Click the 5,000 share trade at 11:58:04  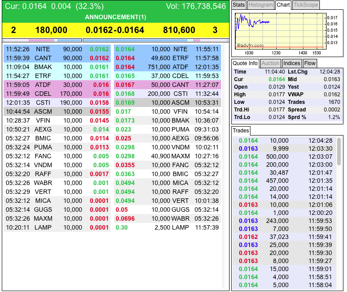284,285
